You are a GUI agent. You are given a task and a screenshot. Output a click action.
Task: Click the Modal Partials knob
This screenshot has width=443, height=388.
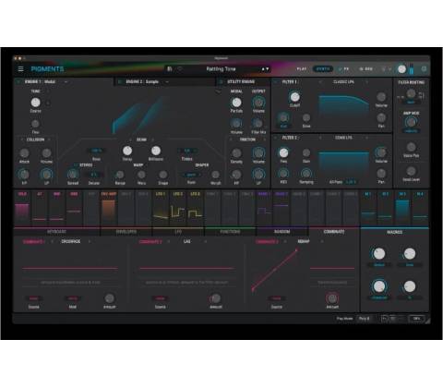click(236, 103)
